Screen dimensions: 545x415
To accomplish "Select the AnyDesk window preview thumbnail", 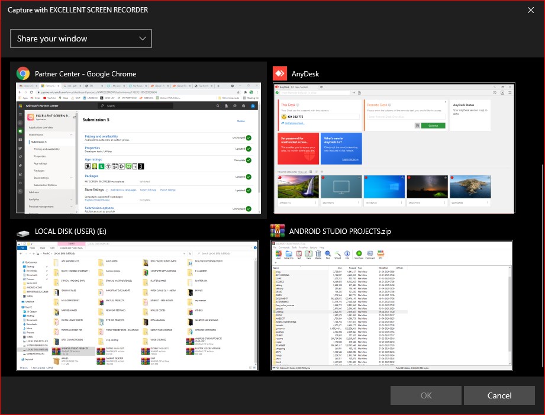I will [394, 148].
